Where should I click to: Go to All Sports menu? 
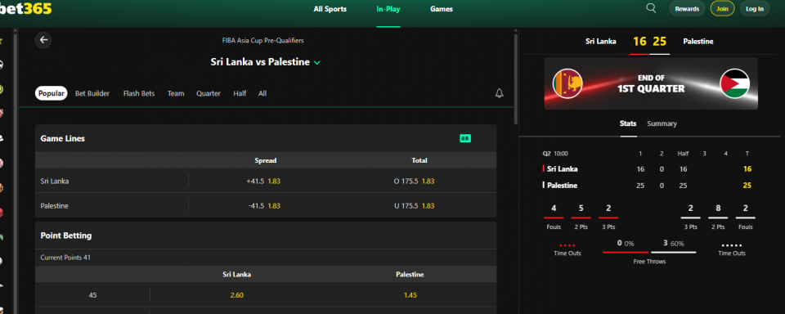pyautogui.click(x=330, y=9)
